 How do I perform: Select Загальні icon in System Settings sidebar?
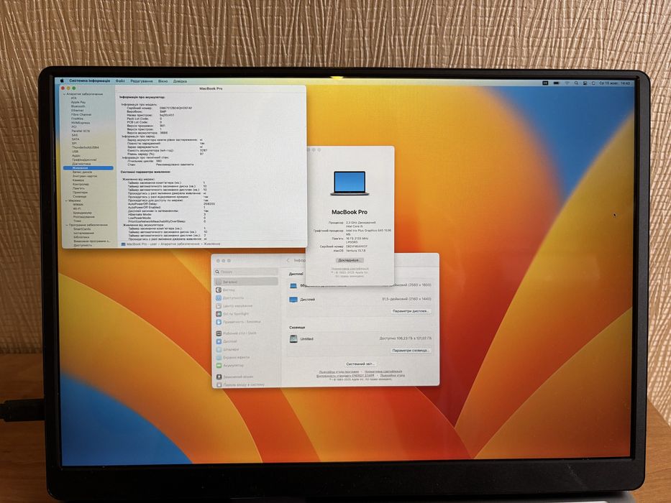coord(219,282)
